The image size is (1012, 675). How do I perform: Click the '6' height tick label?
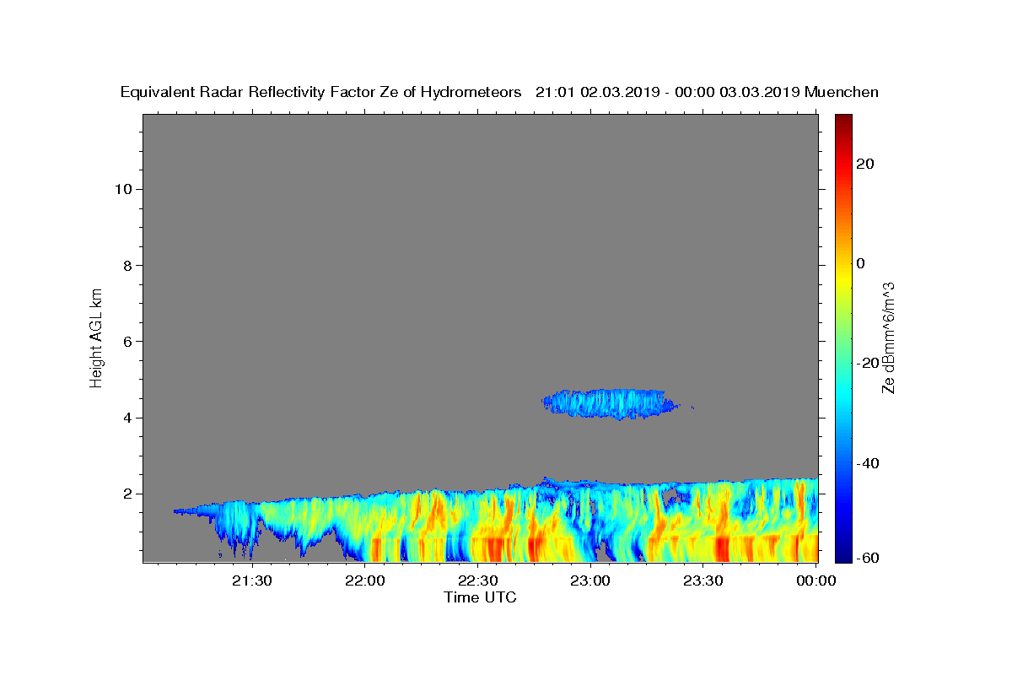pos(128,341)
